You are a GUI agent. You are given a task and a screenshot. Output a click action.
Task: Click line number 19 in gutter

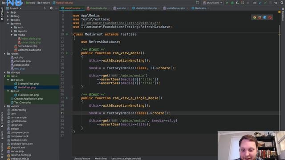[x=62, y=68]
